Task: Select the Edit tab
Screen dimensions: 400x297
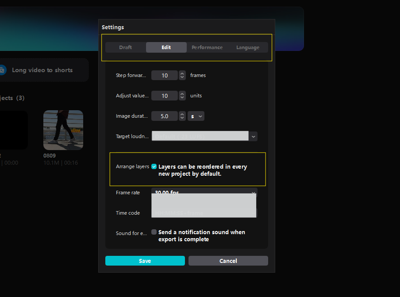Action: pyautogui.click(x=166, y=47)
